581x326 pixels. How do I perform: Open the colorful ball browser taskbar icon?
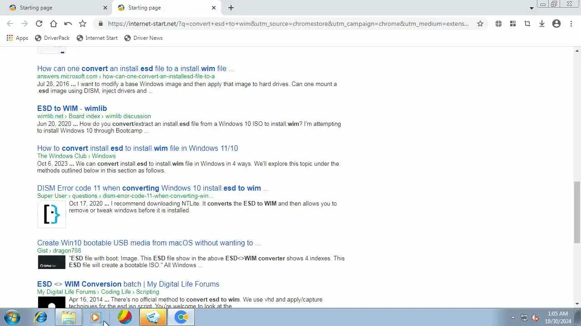click(x=124, y=317)
